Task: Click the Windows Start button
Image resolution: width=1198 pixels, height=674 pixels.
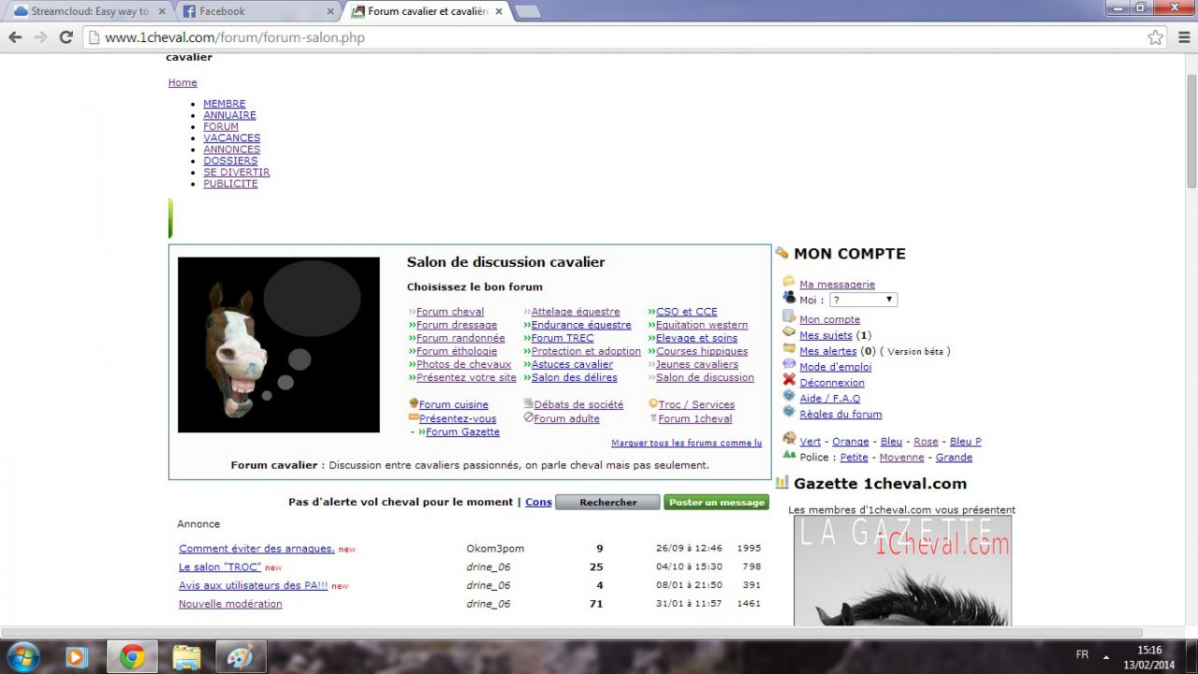Action: point(22,656)
